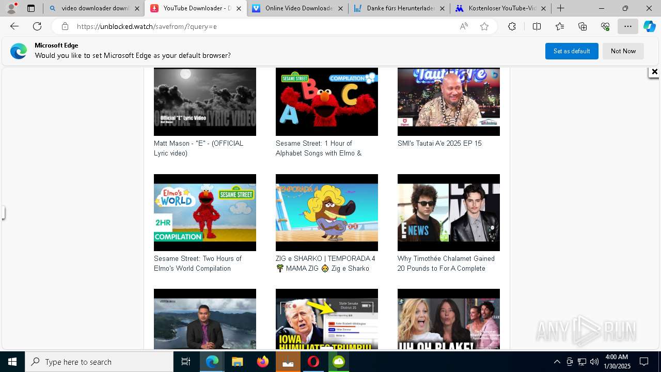The width and height of the screenshot is (661, 372).
Task: Open the notification center icon
Action: [644, 362]
